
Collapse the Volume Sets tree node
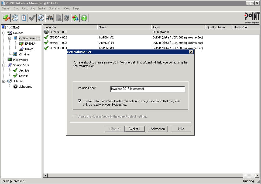pyautogui.click(x=4, y=65)
